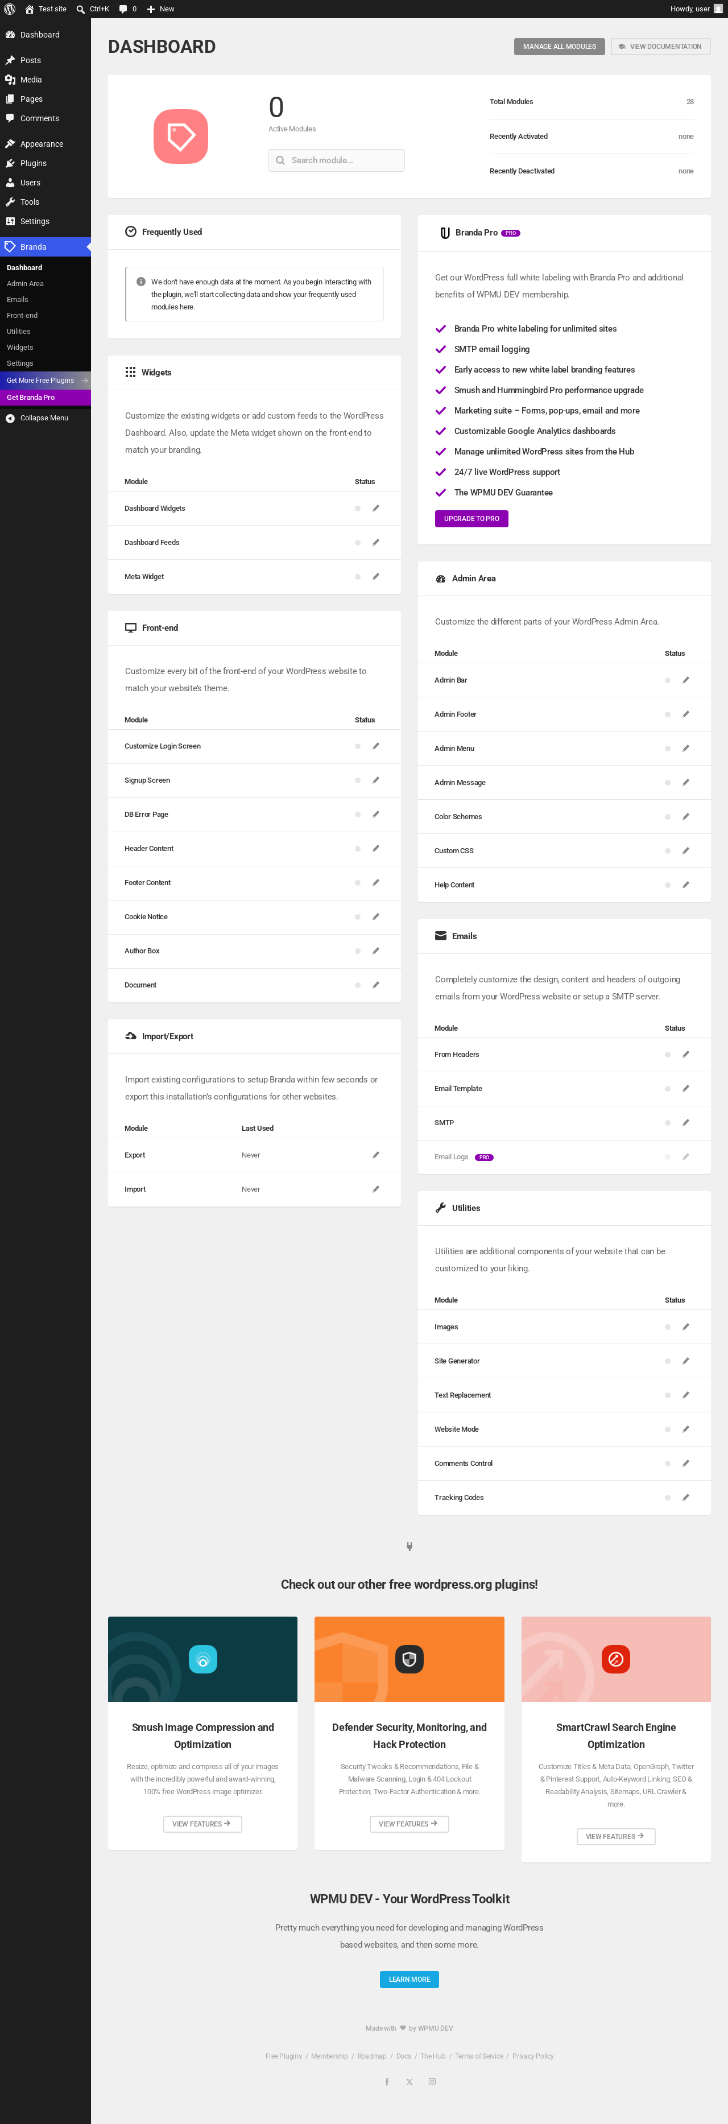This screenshot has height=2124, width=728.
Task: Click the Branda tag logo icon
Action: (x=180, y=137)
